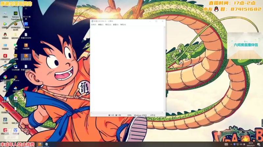
Task: Open the 360 browser colorful ball icon
Action: pyautogui.click(x=5, y=79)
